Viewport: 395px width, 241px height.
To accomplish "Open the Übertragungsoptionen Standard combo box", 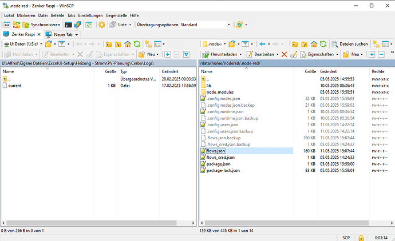I will (x=206, y=25).
